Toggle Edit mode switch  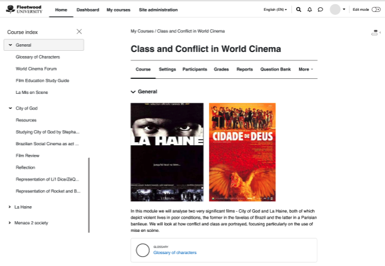click(x=376, y=10)
